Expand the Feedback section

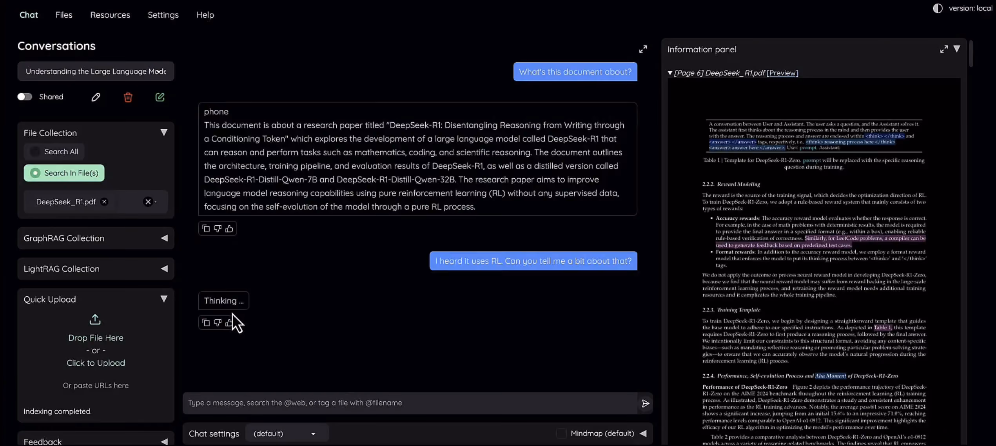pos(164,441)
